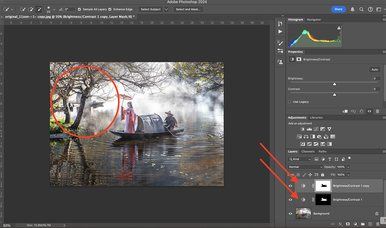The height and width of the screenshot is (228, 386).
Task: Click the histogram cached data warning icon
Action: (339, 28)
